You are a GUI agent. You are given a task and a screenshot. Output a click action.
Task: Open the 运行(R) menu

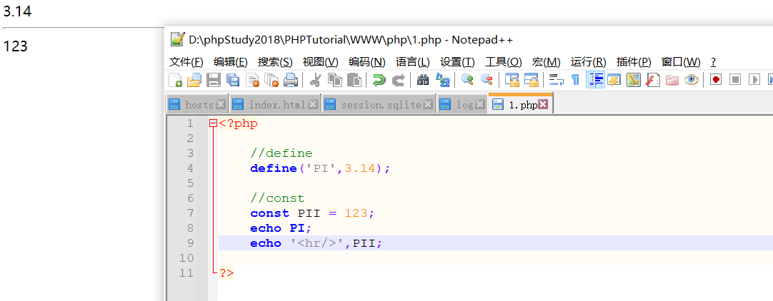588,62
